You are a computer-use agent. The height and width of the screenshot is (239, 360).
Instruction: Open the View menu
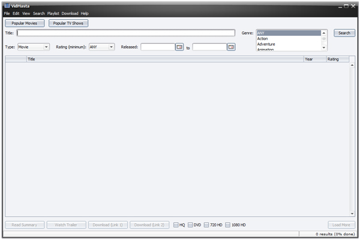[x=26, y=14]
